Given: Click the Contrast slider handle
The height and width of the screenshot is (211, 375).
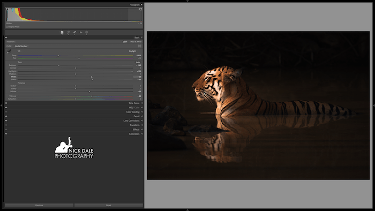Looking at the screenshot, I should (76, 68).
